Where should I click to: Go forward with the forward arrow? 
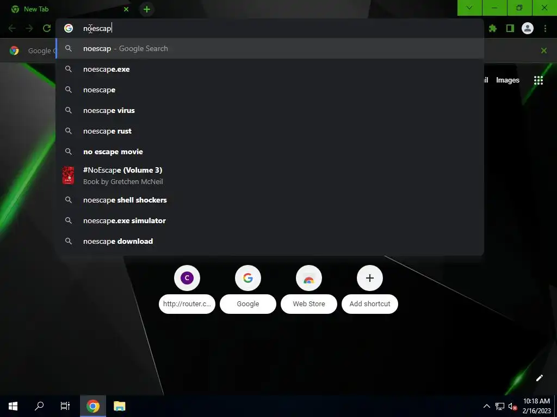pyautogui.click(x=29, y=28)
